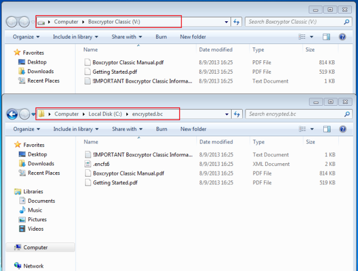The width and height of the screenshot is (358, 271).
Task: Expand address history dropdown in encrypted.bc window
Action: [227, 114]
